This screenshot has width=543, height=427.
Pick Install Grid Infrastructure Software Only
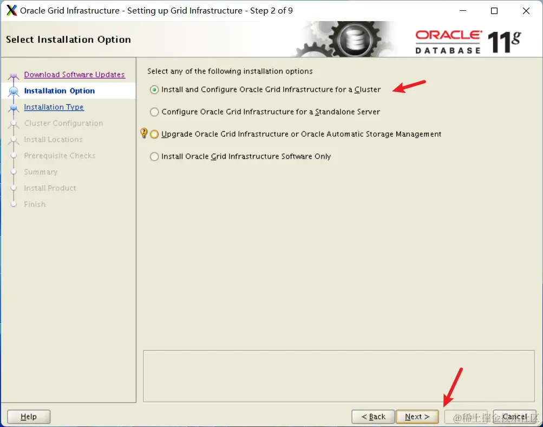(154, 156)
